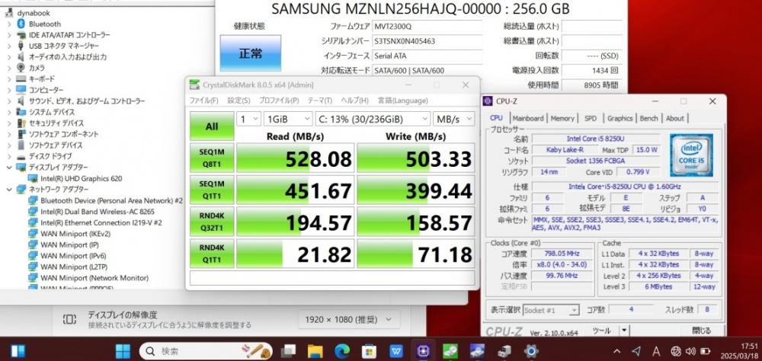
Task: Collapse the ネットワーク アダプター category
Action: tap(9, 190)
